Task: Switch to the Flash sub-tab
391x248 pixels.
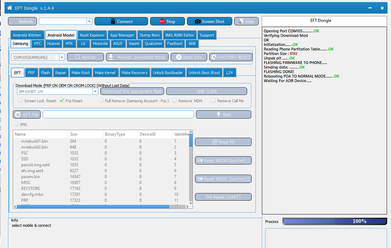Action: [x=46, y=73]
